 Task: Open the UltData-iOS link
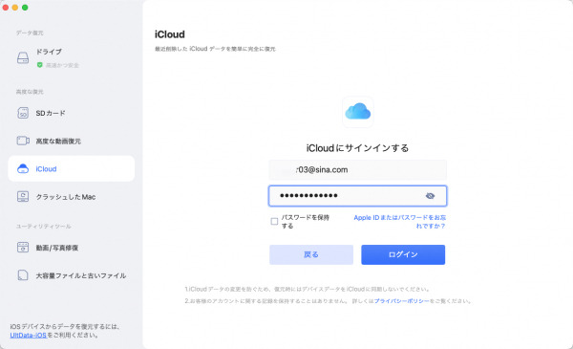[28, 335]
